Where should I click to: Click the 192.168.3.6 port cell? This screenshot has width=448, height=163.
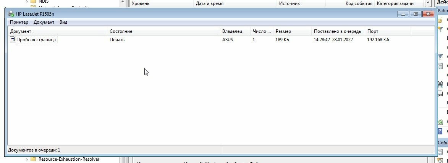pos(378,40)
